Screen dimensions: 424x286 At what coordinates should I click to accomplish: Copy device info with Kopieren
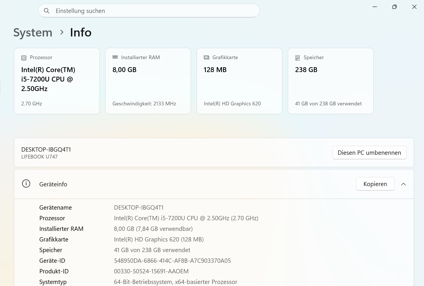(375, 184)
